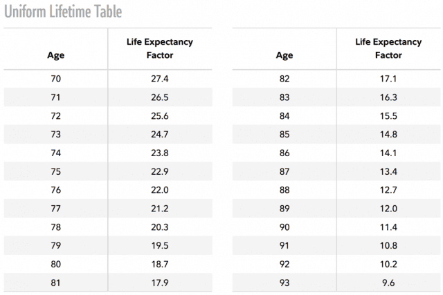Select the left Age column header
Screen dimensions: 443x295
tap(56, 55)
